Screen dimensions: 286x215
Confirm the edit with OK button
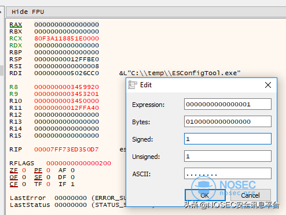pyautogui.click(x=205, y=195)
